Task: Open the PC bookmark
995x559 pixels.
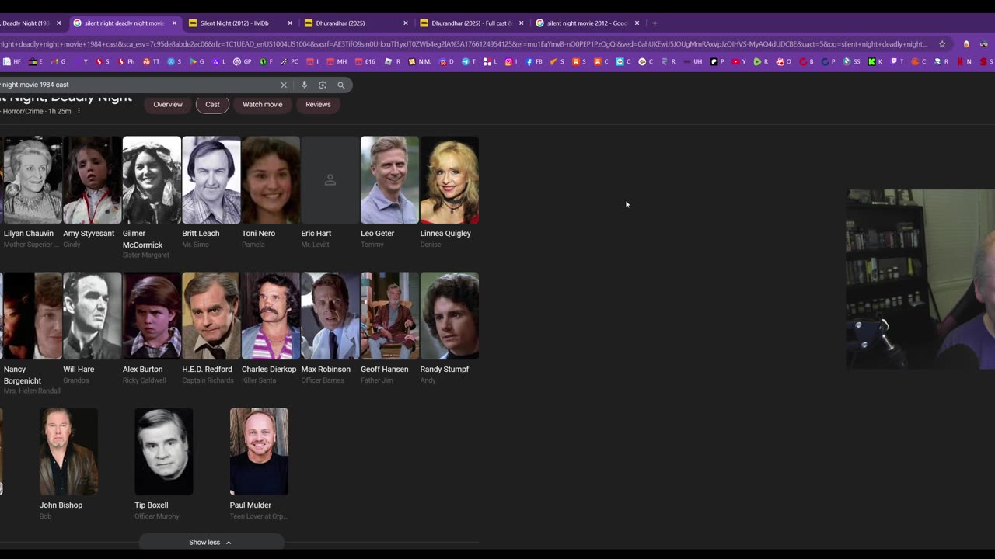Action: 289,61
